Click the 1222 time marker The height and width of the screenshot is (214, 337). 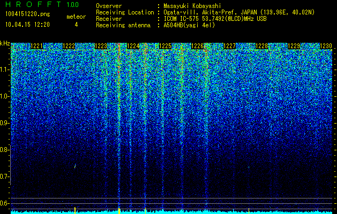(69, 46)
